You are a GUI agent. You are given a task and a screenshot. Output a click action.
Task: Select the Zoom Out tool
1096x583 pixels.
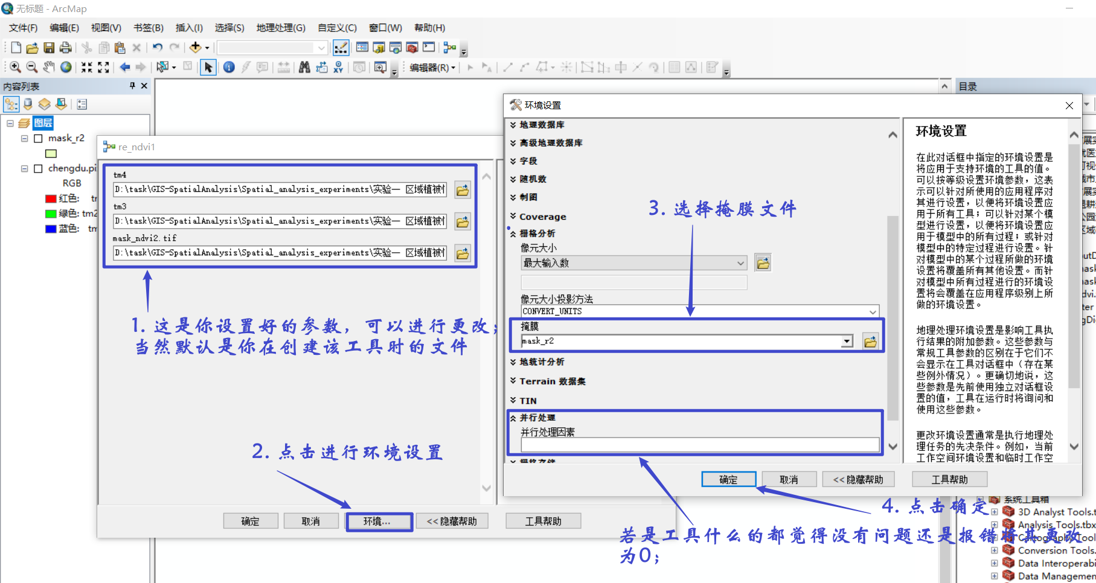[x=32, y=67]
